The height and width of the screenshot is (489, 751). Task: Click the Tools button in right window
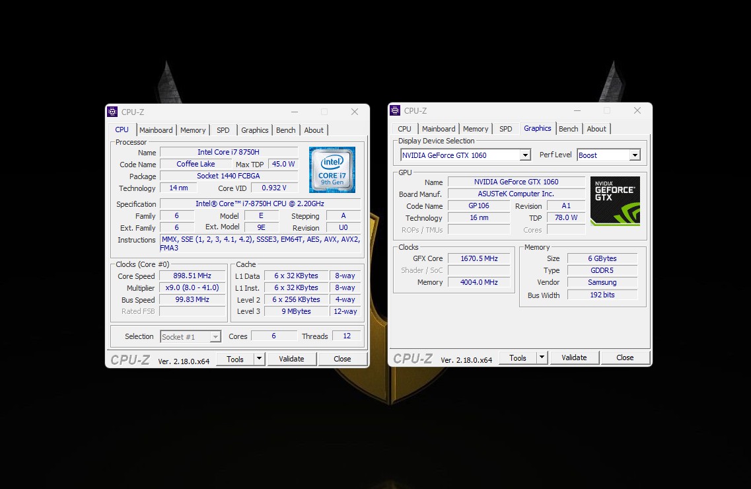tap(517, 357)
